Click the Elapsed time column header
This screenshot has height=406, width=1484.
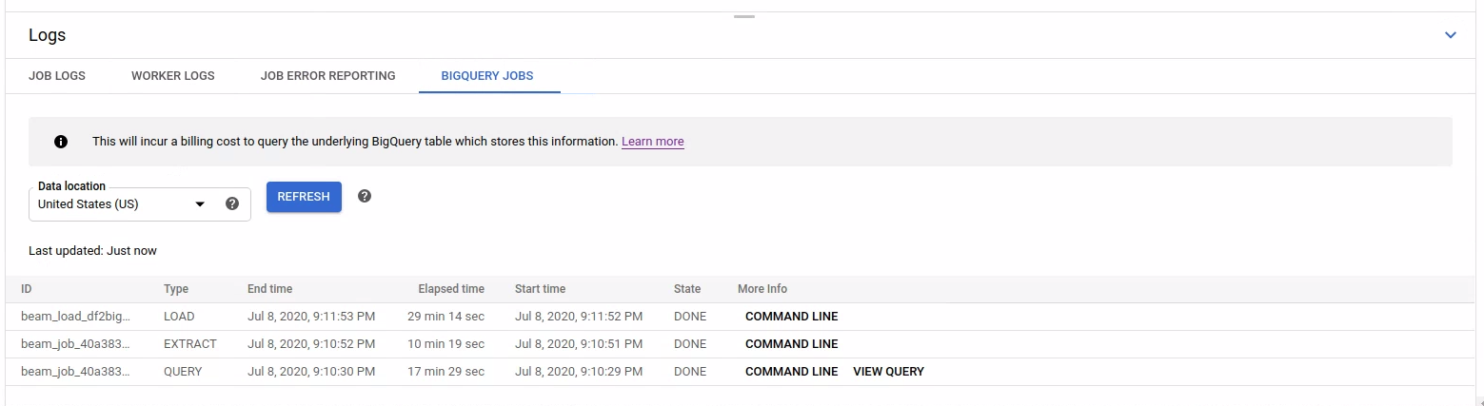[x=451, y=289]
